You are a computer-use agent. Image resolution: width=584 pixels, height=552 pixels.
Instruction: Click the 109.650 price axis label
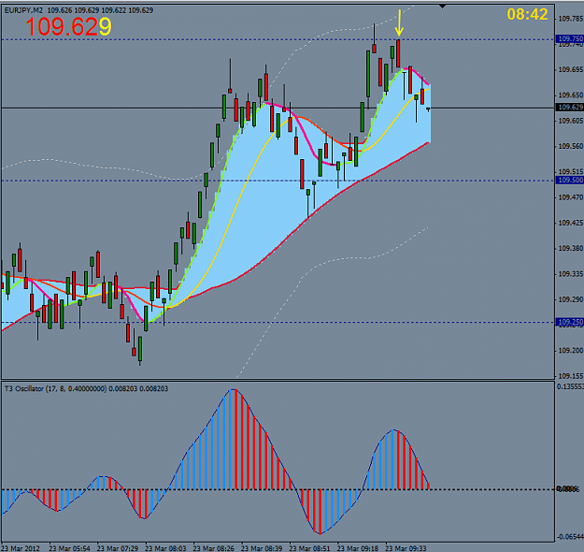click(x=571, y=95)
